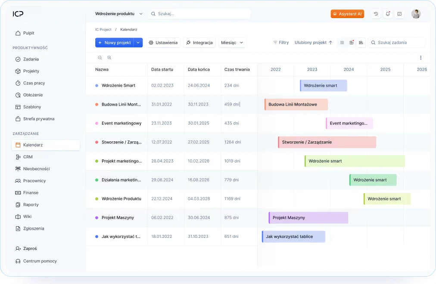436x284 pixels.
Task: Sort by Ulubiony projekt
Action: point(313,43)
